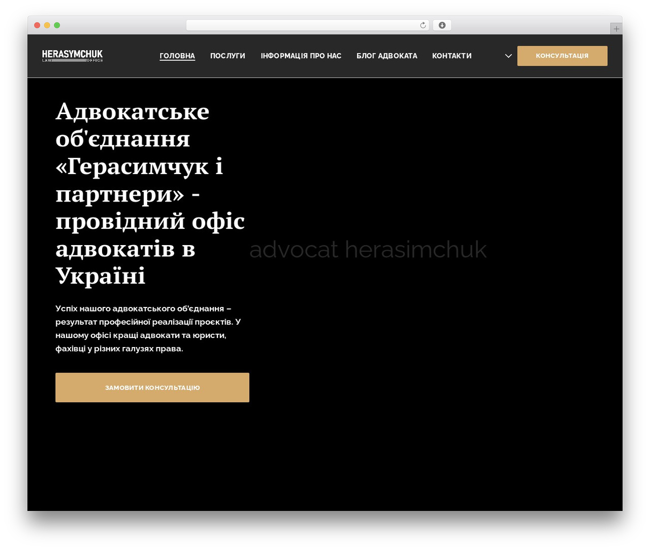
Task: Open the Блог адвоката page
Action: pyautogui.click(x=387, y=56)
